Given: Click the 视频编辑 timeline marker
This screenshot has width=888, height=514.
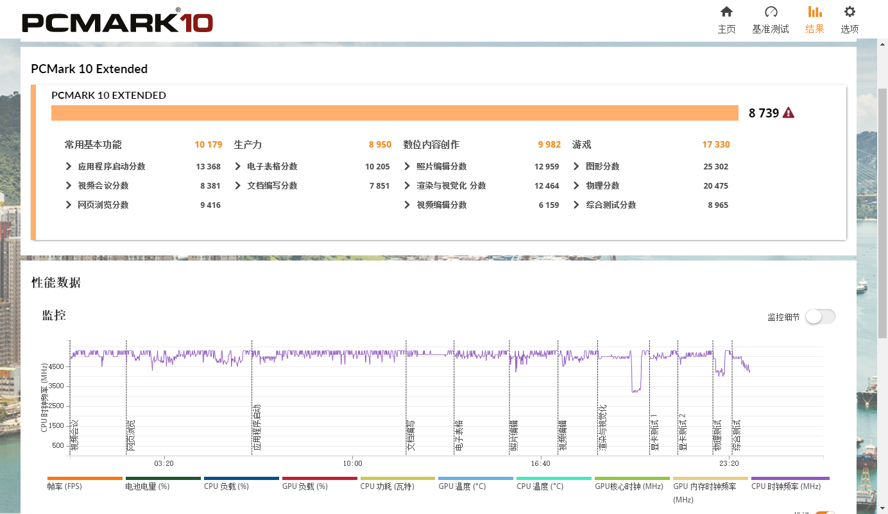Looking at the screenshot, I should 563,435.
